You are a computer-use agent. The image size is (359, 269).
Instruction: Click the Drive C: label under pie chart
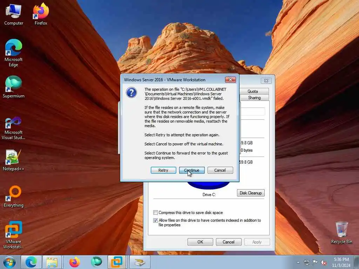pos(209,195)
